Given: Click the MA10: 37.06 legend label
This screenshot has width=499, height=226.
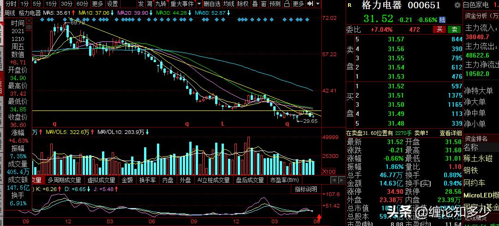Looking at the screenshot, I should coord(94,13).
